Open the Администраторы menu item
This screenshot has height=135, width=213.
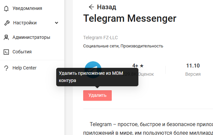(x=31, y=37)
